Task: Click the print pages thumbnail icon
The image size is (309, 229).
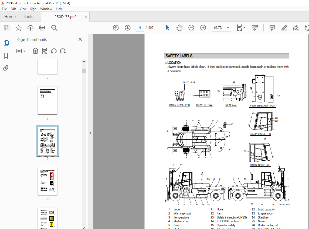Action: pos(44,51)
